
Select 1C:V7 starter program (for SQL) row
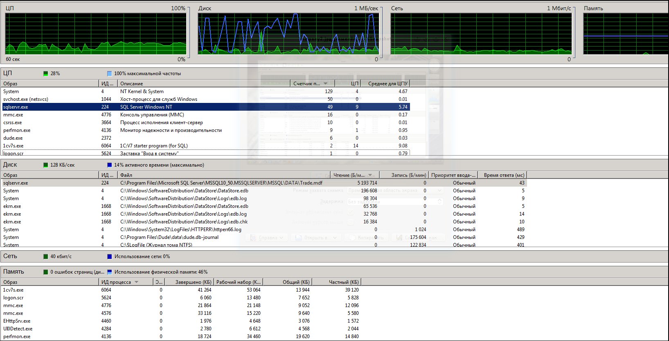pos(206,146)
